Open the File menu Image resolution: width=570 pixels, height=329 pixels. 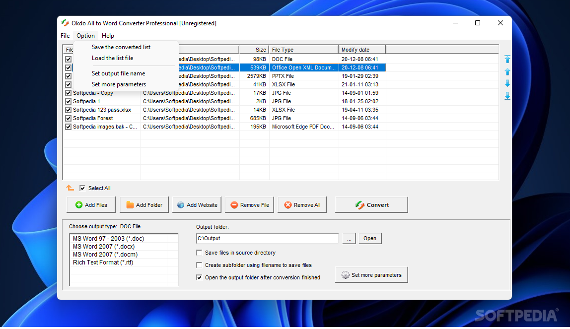point(65,36)
